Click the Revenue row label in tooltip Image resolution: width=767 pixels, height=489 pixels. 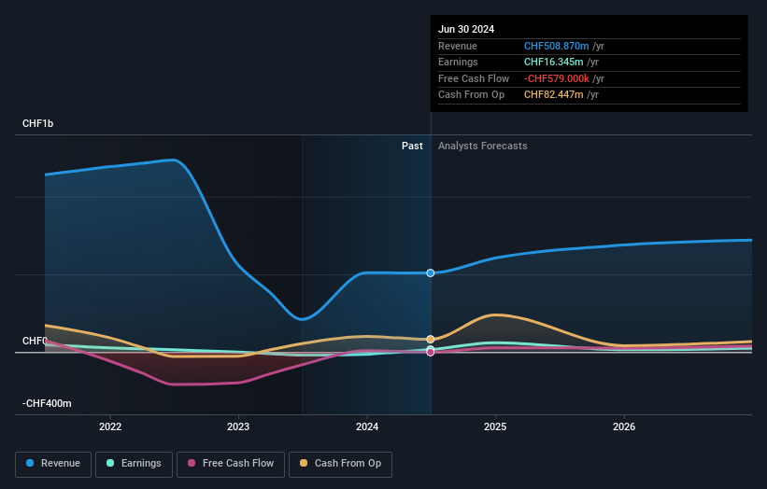458,46
